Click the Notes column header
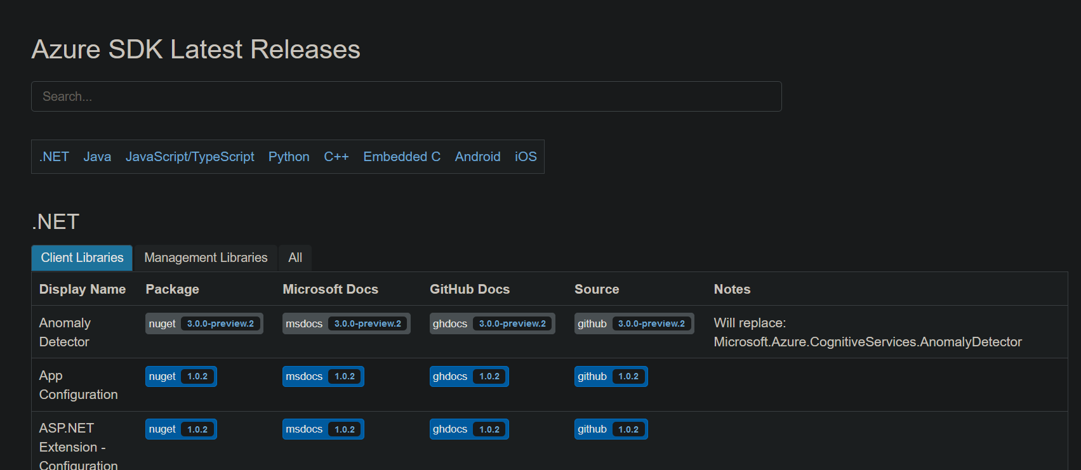 pyautogui.click(x=732, y=289)
